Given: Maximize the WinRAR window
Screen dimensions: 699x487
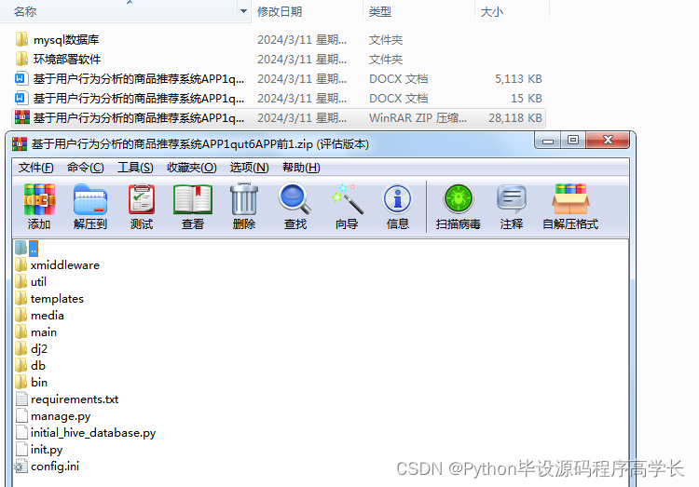Looking at the screenshot, I should pos(573,141).
